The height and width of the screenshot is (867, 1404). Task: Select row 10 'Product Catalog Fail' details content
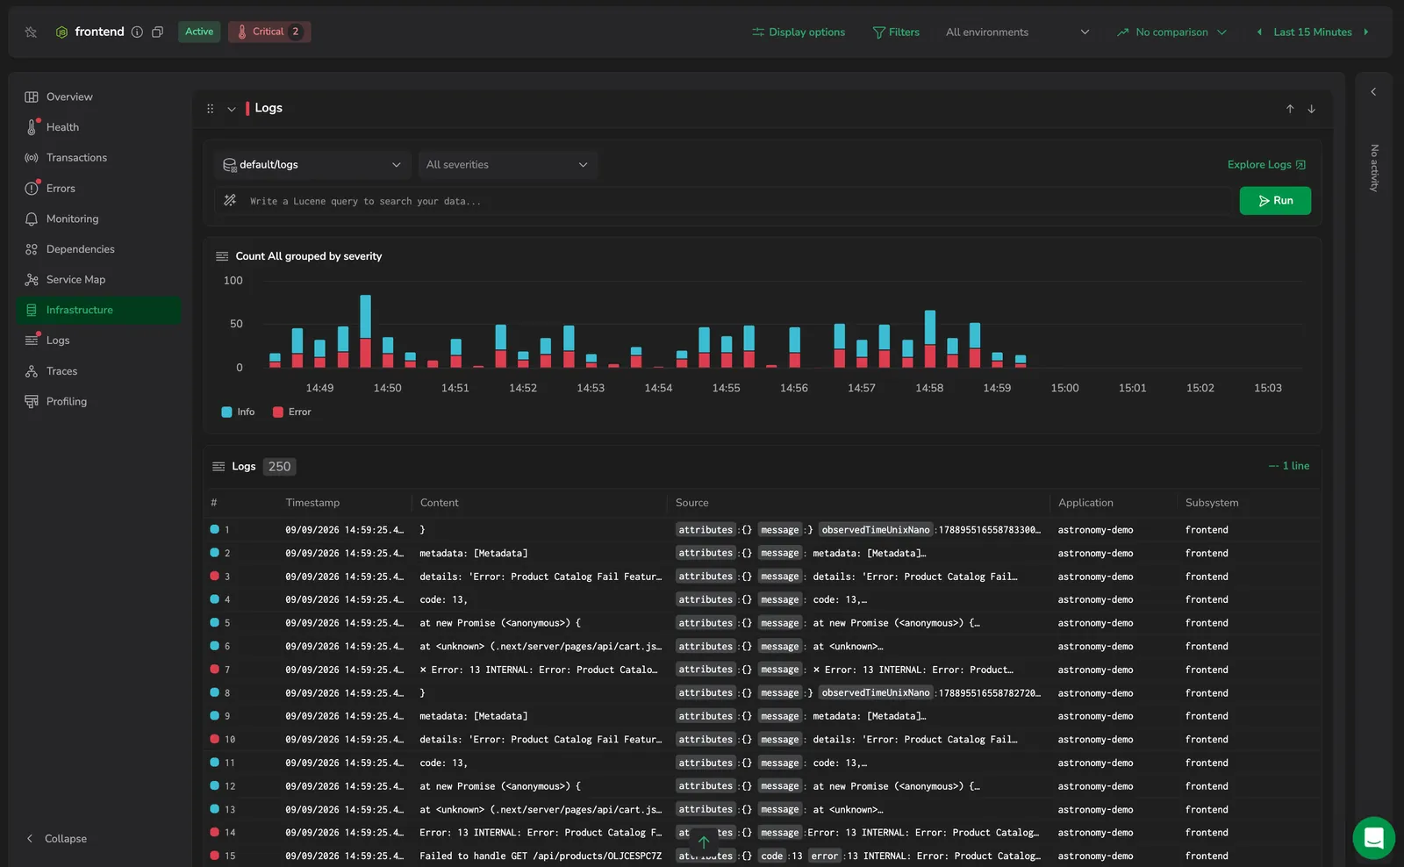click(541, 740)
